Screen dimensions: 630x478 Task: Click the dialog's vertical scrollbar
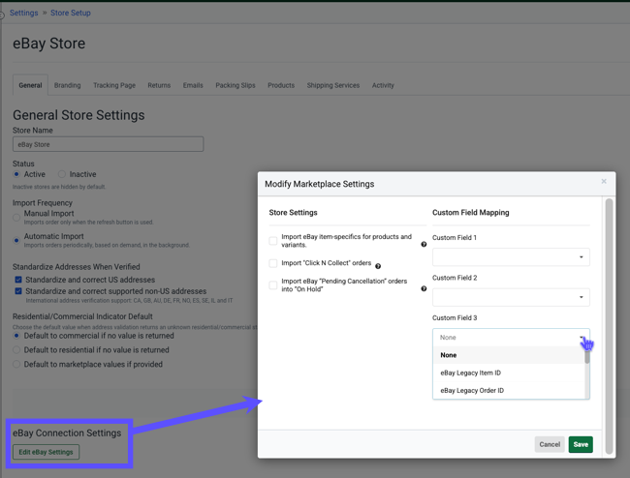pyautogui.click(x=609, y=326)
